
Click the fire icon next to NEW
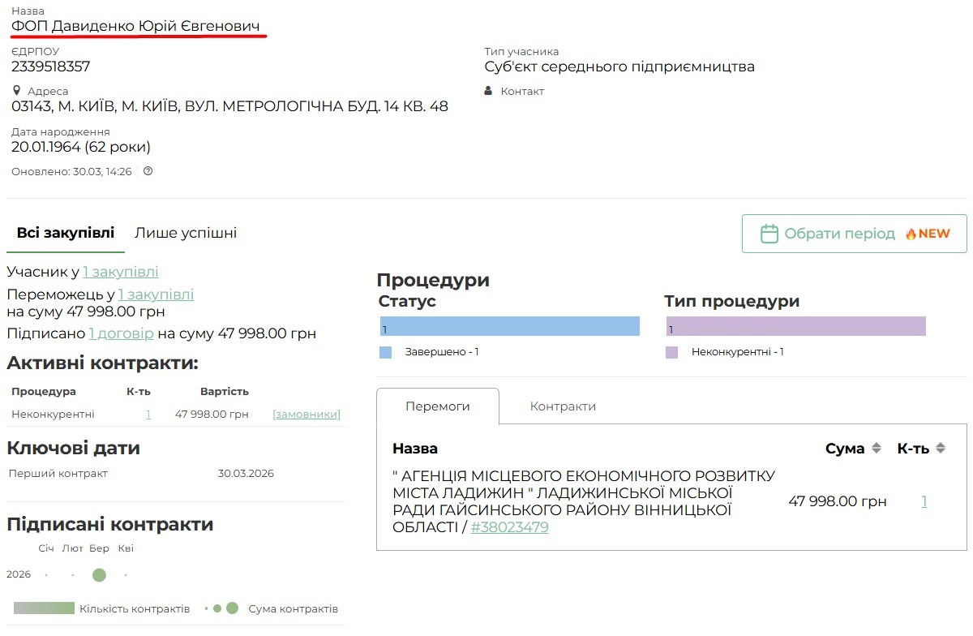[x=911, y=234]
